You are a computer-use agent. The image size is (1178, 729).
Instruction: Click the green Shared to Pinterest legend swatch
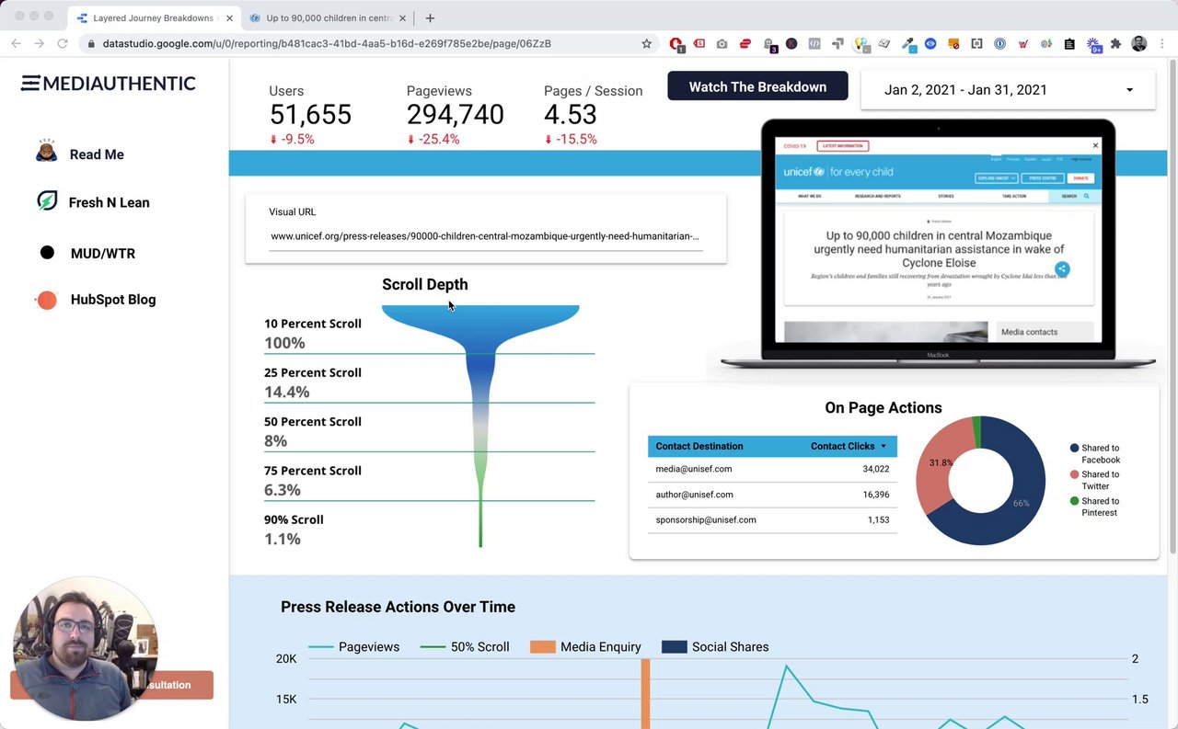[1074, 501]
